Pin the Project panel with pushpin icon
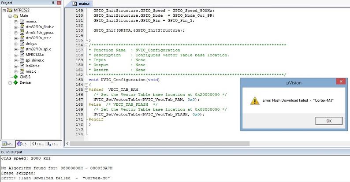Image resolution: width=350 pixels, height=182 pixels. pos(53,3)
